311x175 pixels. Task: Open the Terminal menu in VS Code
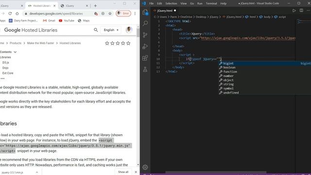tap(211, 3)
